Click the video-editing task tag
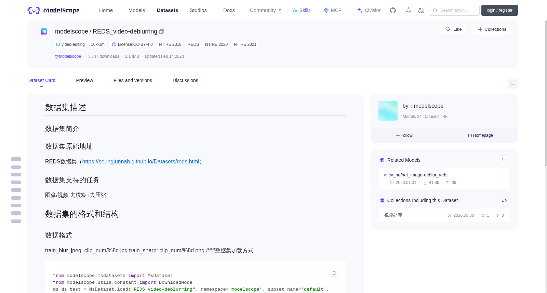The image size is (547, 293). point(70,44)
